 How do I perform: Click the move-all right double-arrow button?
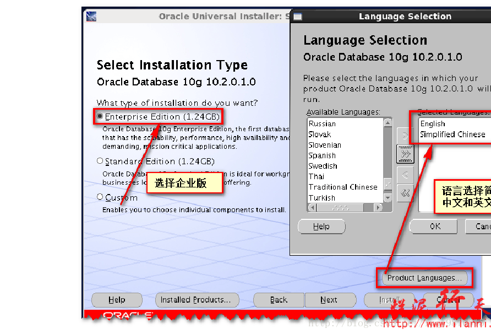(405, 154)
